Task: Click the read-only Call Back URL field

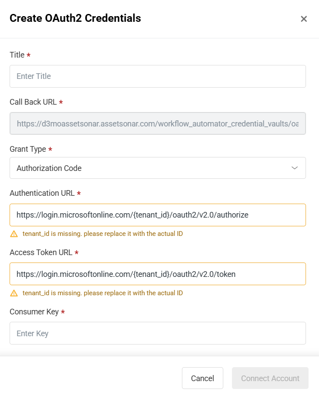Action: click(158, 123)
